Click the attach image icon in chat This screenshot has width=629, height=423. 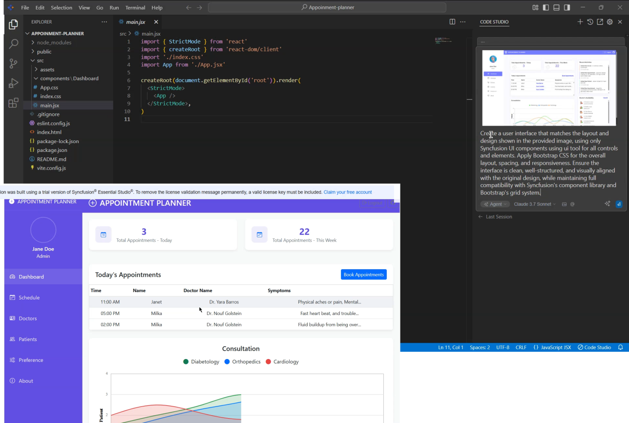(x=564, y=204)
